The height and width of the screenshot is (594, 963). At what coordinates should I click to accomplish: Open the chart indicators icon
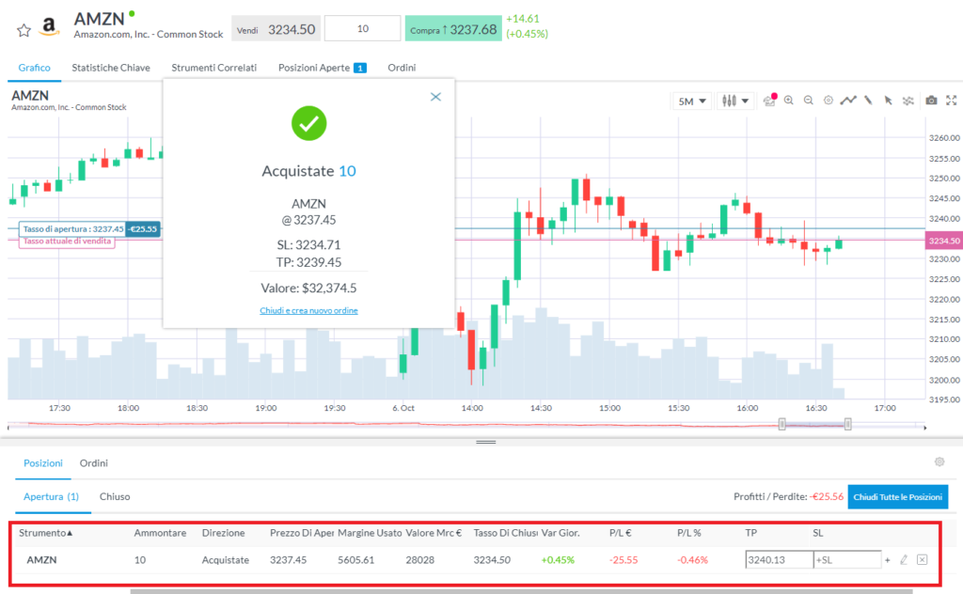click(x=908, y=100)
